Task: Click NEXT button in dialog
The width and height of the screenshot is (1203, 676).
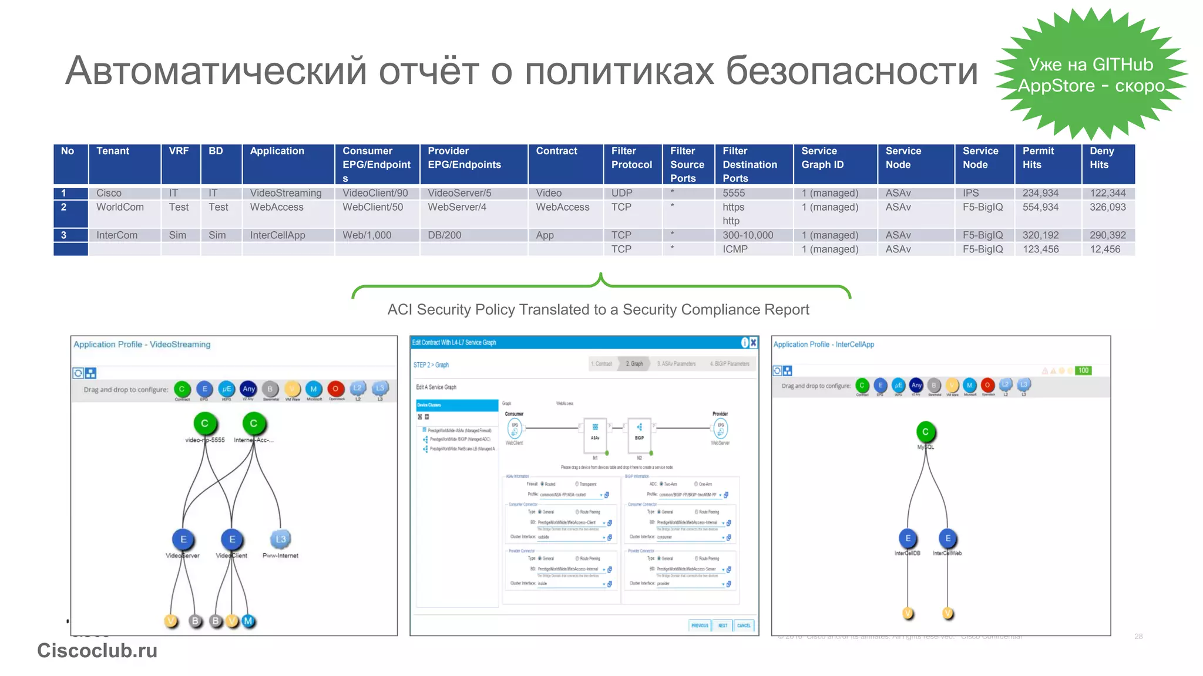Action: [723, 626]
